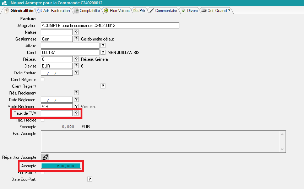Open the Date Règlement picker button
The height and width of the screenshot is (189, 304).
tap(76, 99)
